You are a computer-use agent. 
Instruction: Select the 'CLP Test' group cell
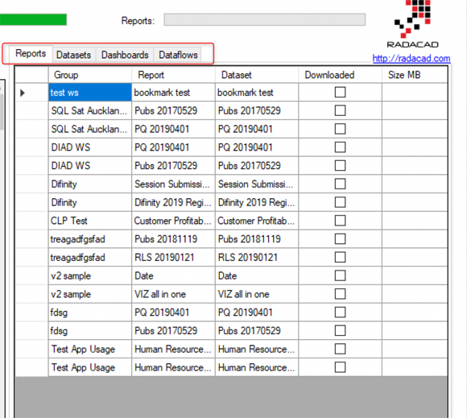point(90,221)
